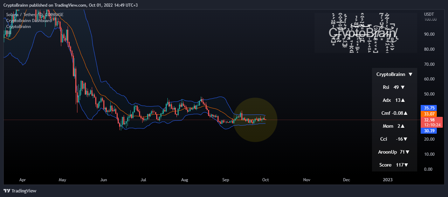Click the CryptoBrainn header in dashboard table
The height and width of the screenshot is (197, 448).
click(x=394, y=74)
